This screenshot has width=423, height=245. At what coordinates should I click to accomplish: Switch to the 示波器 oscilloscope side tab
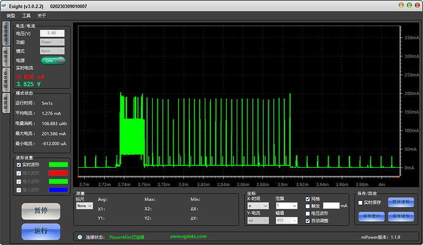pos(6,57)
